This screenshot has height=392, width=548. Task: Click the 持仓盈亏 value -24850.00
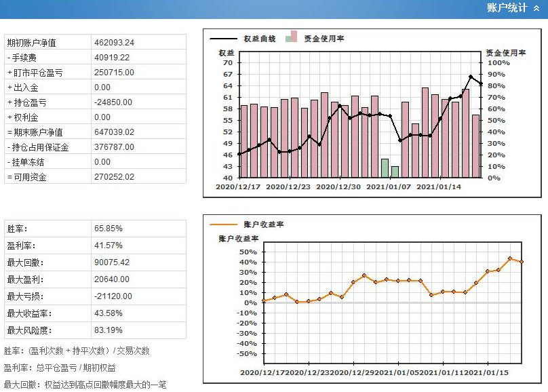[115, 102]
